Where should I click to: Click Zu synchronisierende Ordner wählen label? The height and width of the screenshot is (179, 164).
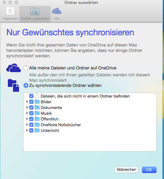pos(65,85)
